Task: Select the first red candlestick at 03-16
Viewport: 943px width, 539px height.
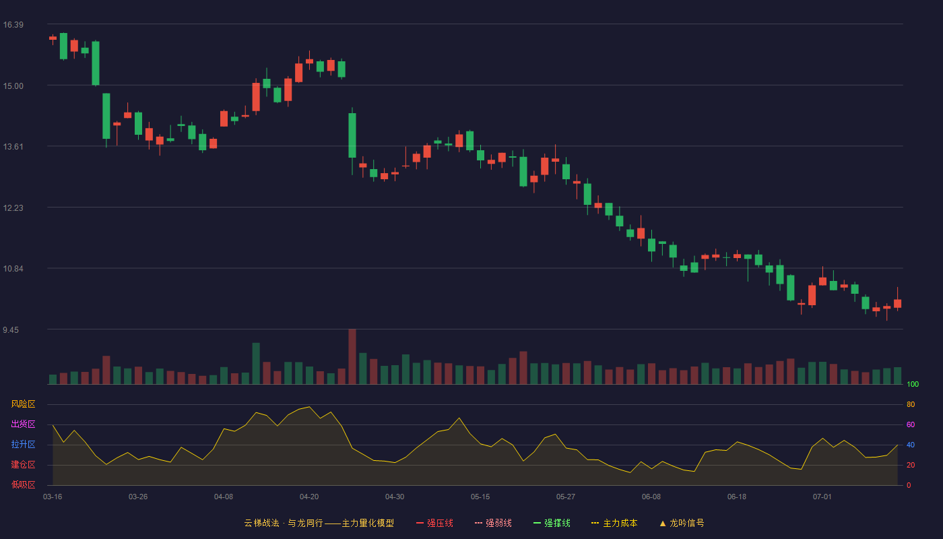Action: click(x=53, y=38)
